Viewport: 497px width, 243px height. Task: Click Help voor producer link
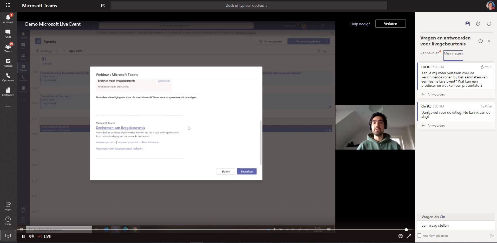[x=106, y=142]
